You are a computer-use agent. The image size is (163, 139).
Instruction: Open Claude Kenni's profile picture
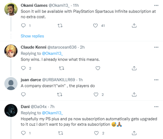11,51
